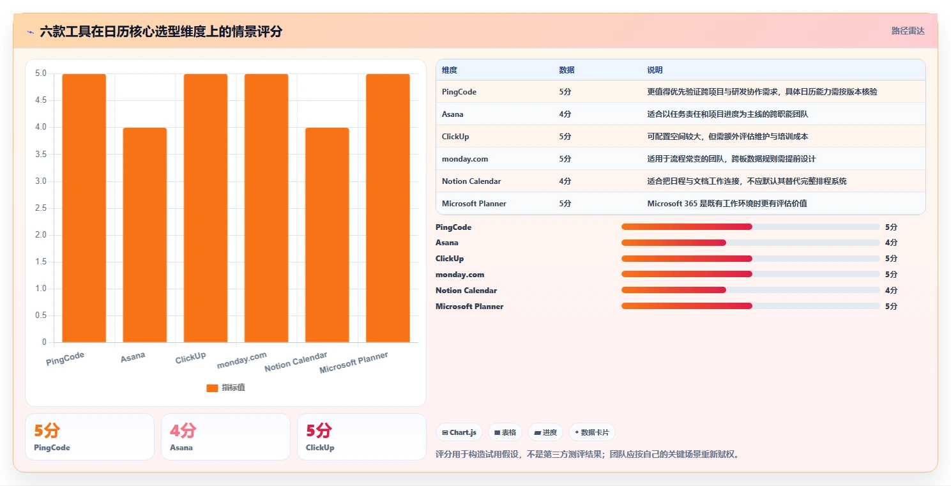Click the header title 六款工具在日历核心选型维度上的情景评分
This screenshot has height=486, width=951.
tap(161, 31)
